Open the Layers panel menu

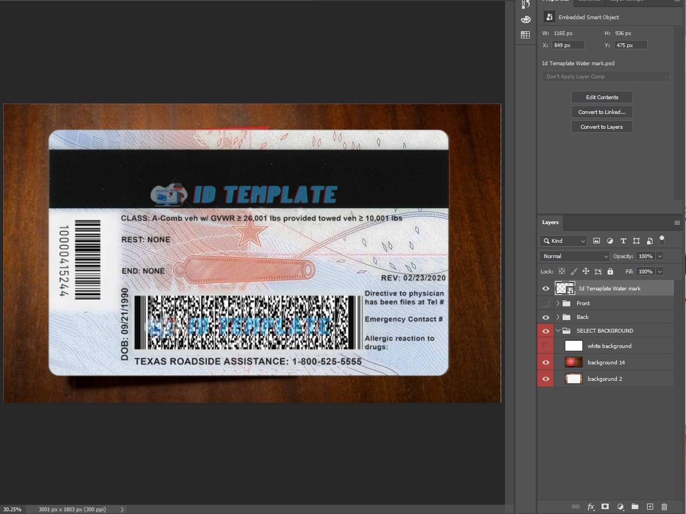(677, 222)
